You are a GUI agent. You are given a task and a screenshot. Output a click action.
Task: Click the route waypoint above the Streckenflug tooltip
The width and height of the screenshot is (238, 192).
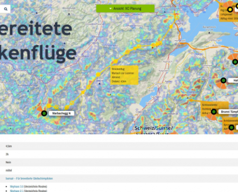click(x=115, y=61)
